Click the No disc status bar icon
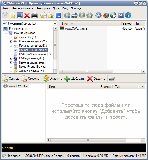Viewport: 148px width, 160px height. tap(4, 156)
